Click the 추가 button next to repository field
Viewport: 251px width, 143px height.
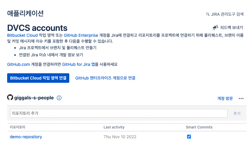(237, 113)
